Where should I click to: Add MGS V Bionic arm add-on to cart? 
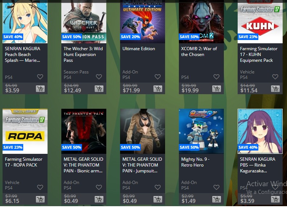pos(99,199)
